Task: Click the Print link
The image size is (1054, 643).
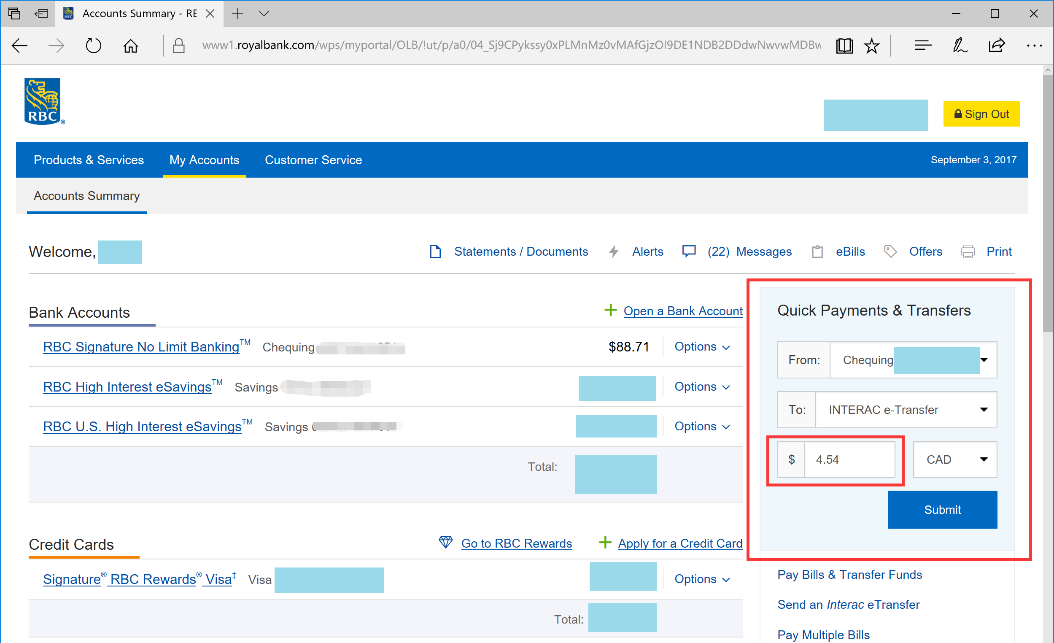Action: 999,251
